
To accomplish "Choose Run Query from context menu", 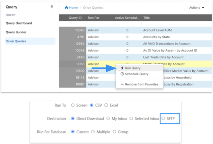I will 132,68.
